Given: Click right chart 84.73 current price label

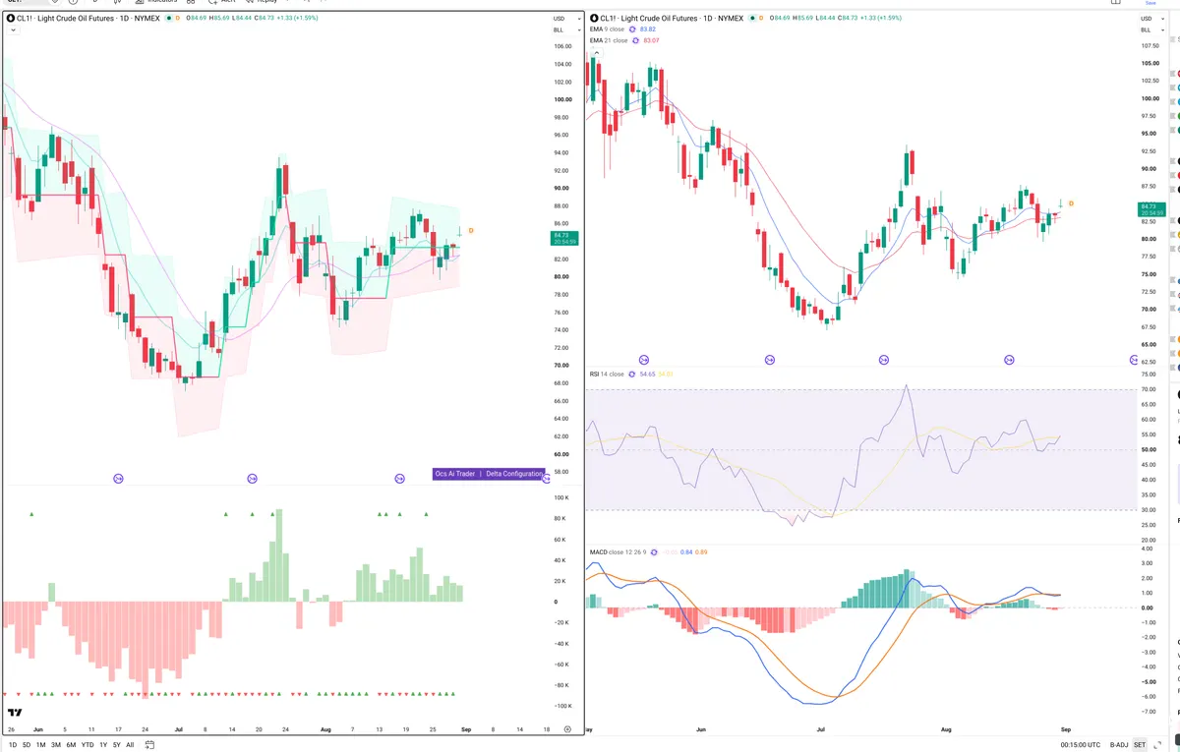Looking at the screenshot, I should pyautogui.click(x=1150, y=208).
